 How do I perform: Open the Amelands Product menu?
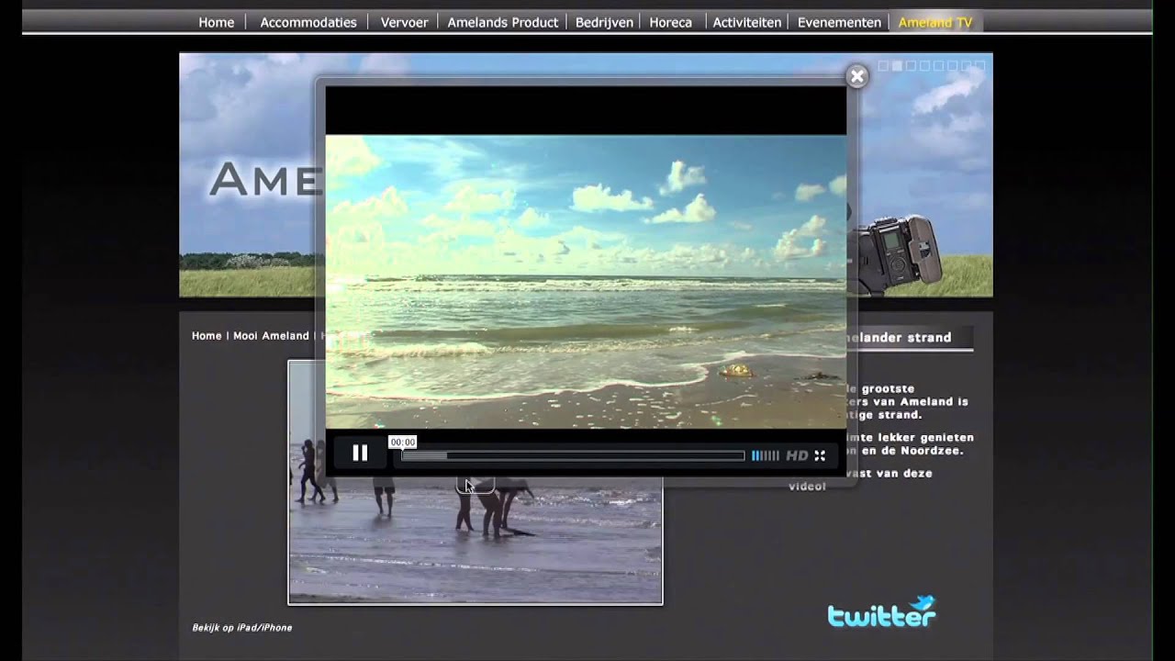(x=503, y=22)
